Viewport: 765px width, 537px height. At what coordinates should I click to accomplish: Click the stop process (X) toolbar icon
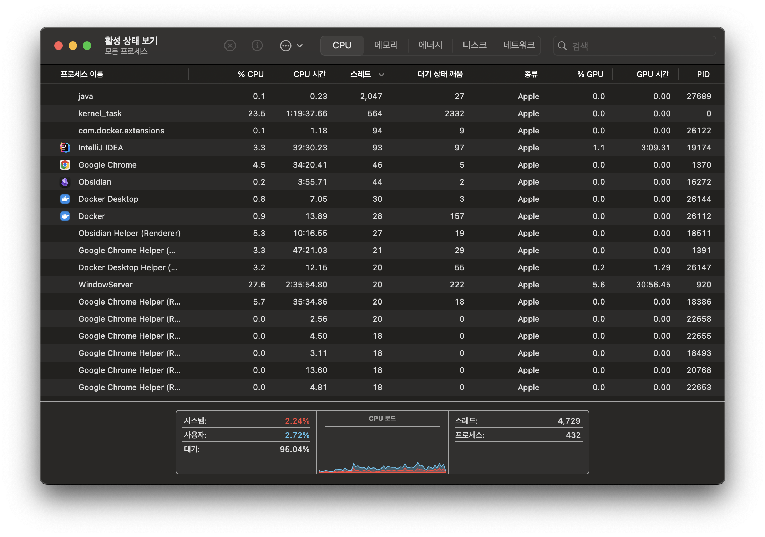(x=230, y=46)
